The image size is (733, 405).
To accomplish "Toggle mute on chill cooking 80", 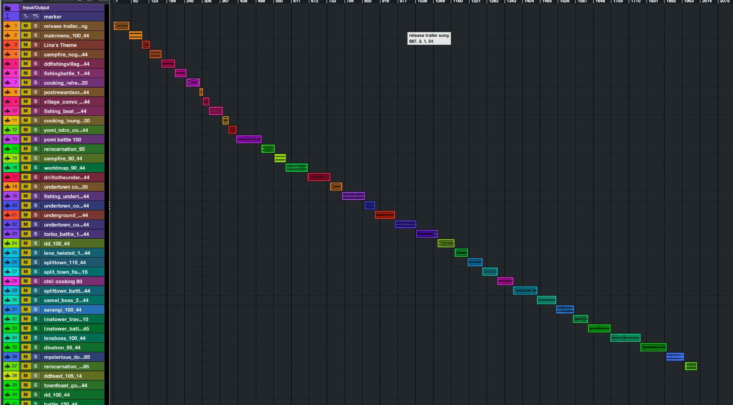I will 26,281.
